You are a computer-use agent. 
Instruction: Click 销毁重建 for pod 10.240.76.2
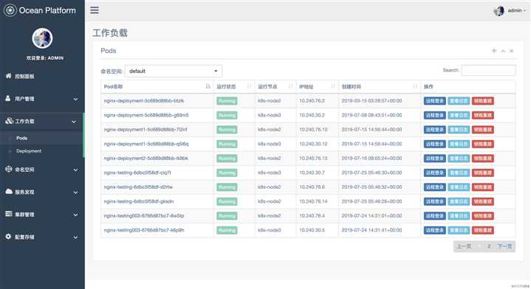[482, 101]
